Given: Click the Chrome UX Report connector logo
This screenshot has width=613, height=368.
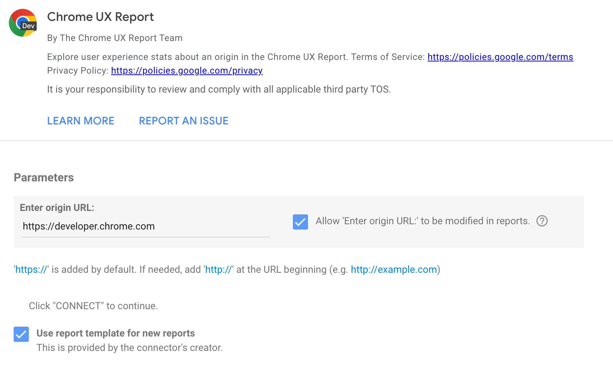Looking at the screenshot, I should coord(22,23).
